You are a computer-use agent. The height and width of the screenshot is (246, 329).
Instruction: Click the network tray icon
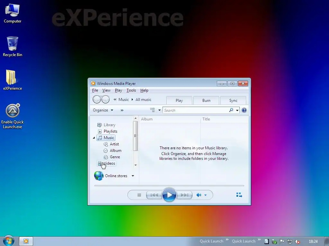pos(290,242)
